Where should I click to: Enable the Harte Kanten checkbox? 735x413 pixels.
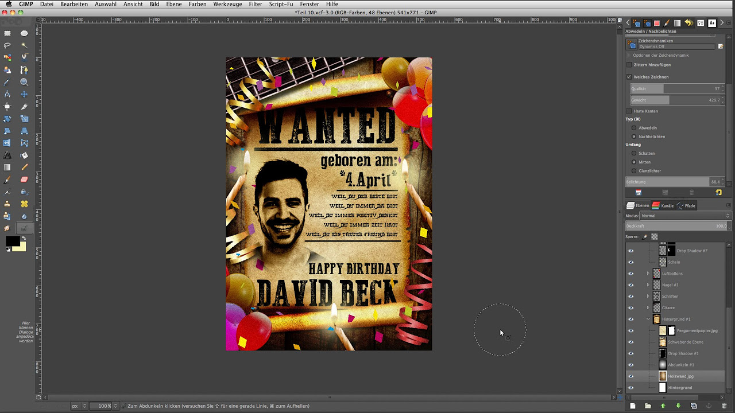coord(629,111)
